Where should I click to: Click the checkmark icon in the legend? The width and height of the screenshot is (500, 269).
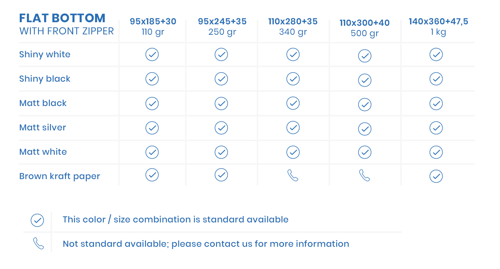click(x=37, y=220)
